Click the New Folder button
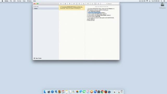Screen dimensions: 167x94 (x=38, y=58)
